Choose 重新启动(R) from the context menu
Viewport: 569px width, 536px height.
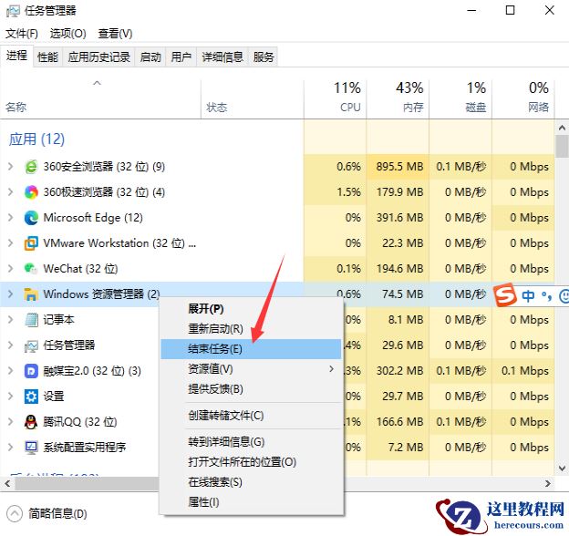[x=251, y=329]
